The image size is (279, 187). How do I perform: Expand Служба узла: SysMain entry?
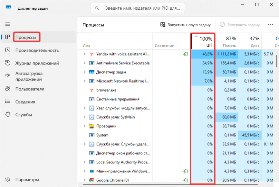[x=84, y=117]
